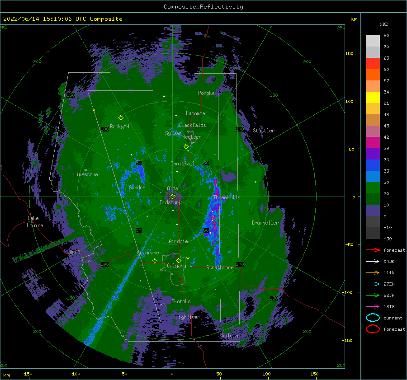The image size is (407, 380).
Task: Click the Stettler city label
Action: click(x=264, y=131)
